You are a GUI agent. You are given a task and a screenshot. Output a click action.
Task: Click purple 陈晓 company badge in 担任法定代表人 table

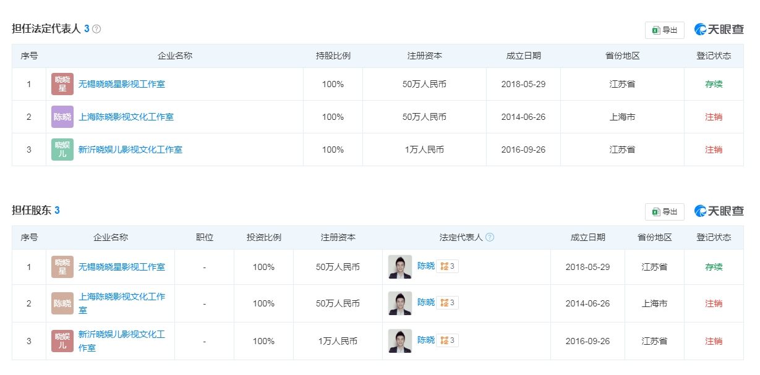pos(62,117)
